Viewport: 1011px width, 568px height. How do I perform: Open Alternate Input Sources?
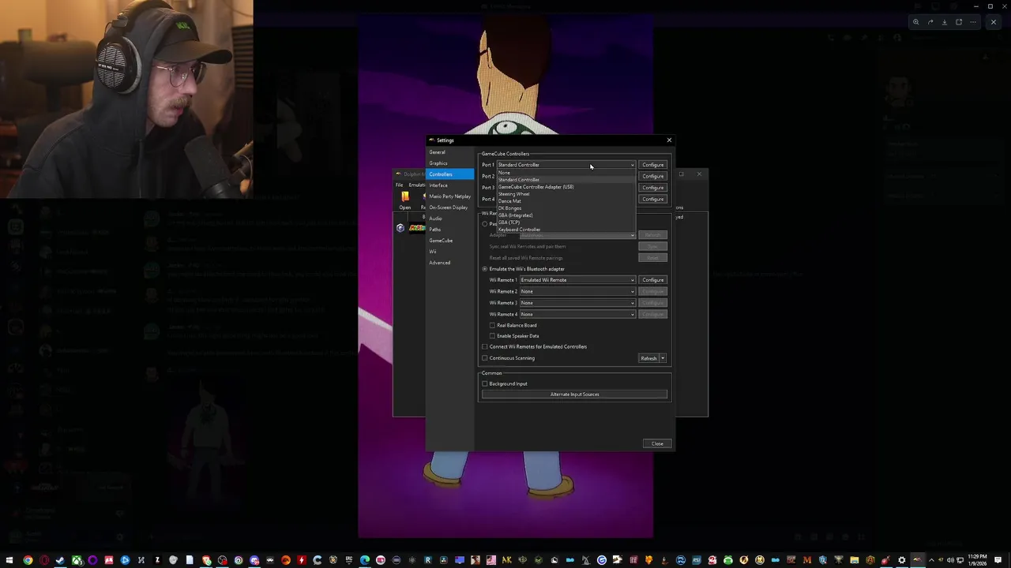574,394
